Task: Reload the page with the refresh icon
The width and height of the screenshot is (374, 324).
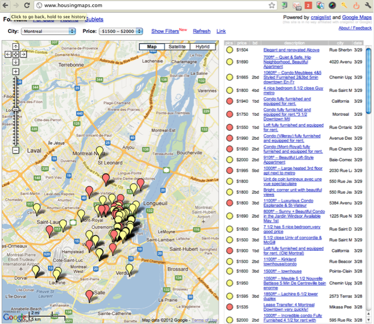Action: pos(26,5)
